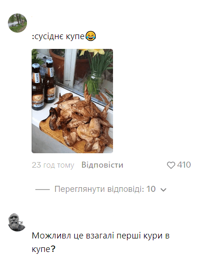Click the word "Переглянути" to show replies
Screen dimensions: 213x265
click(80, 189)
